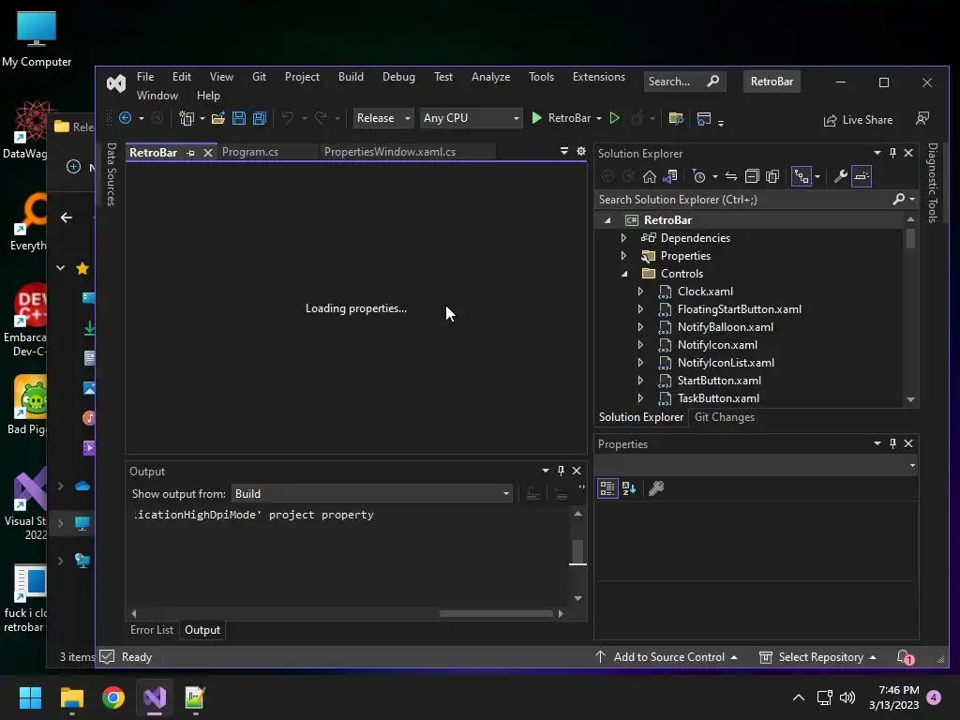Open Properties wrench icon in Solution Explorer
This screenshot has height=720, width=960.
point(841,177)
